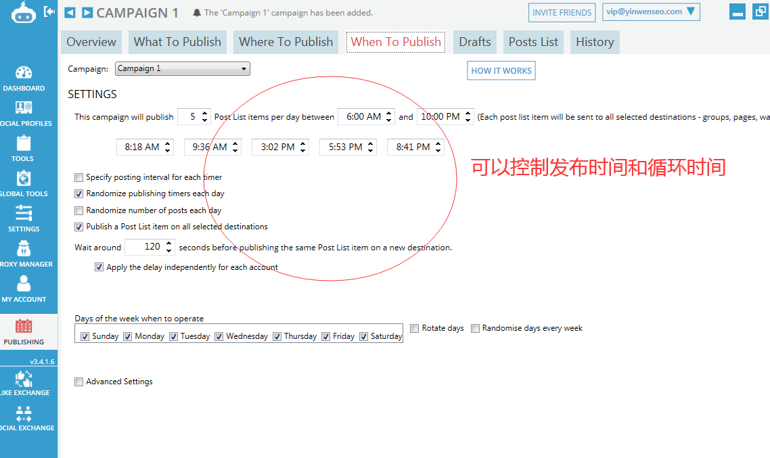Increase the 6:00 AM start time
The image size is (770, 458).
pos(388,113)
